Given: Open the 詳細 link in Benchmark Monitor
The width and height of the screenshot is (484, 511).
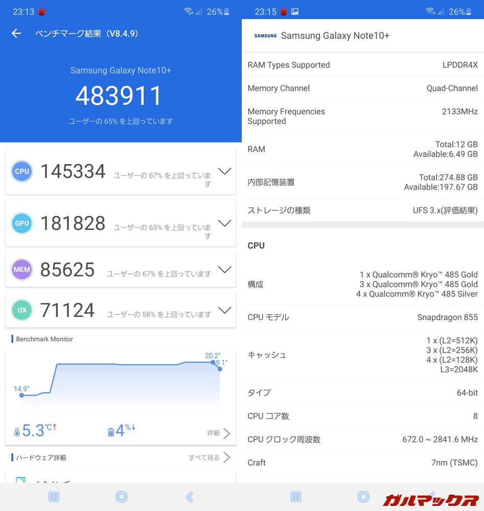Looking at the screenshot, I should coord(216,432).
